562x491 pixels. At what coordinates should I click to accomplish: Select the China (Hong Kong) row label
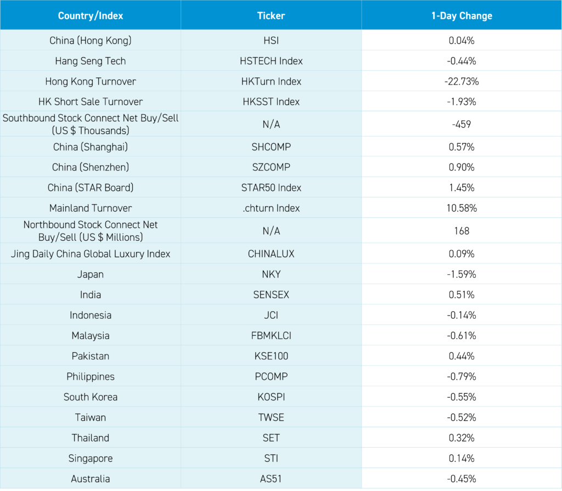pos(91,41)
